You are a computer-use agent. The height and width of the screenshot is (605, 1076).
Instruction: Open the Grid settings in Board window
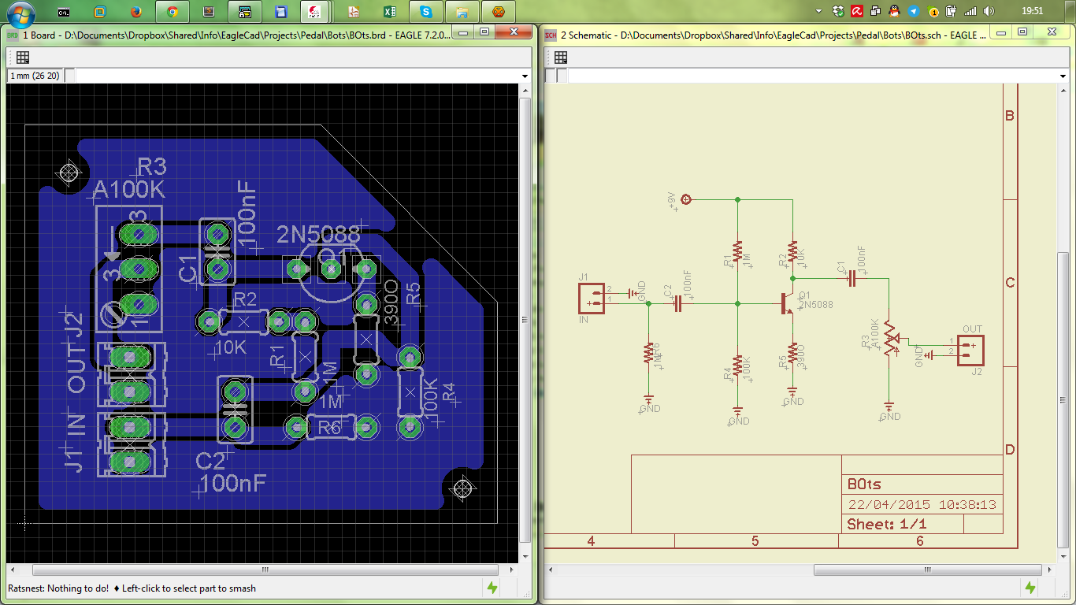23,58
